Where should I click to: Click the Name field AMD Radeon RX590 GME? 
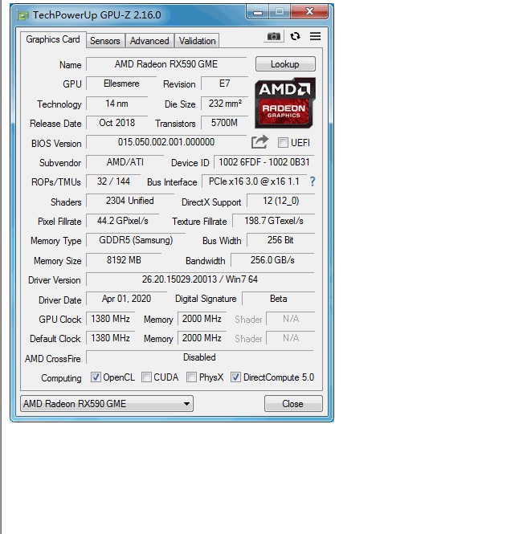point(166,64)
